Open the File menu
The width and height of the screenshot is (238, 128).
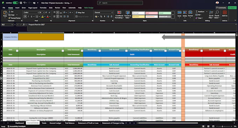[4, 8]
